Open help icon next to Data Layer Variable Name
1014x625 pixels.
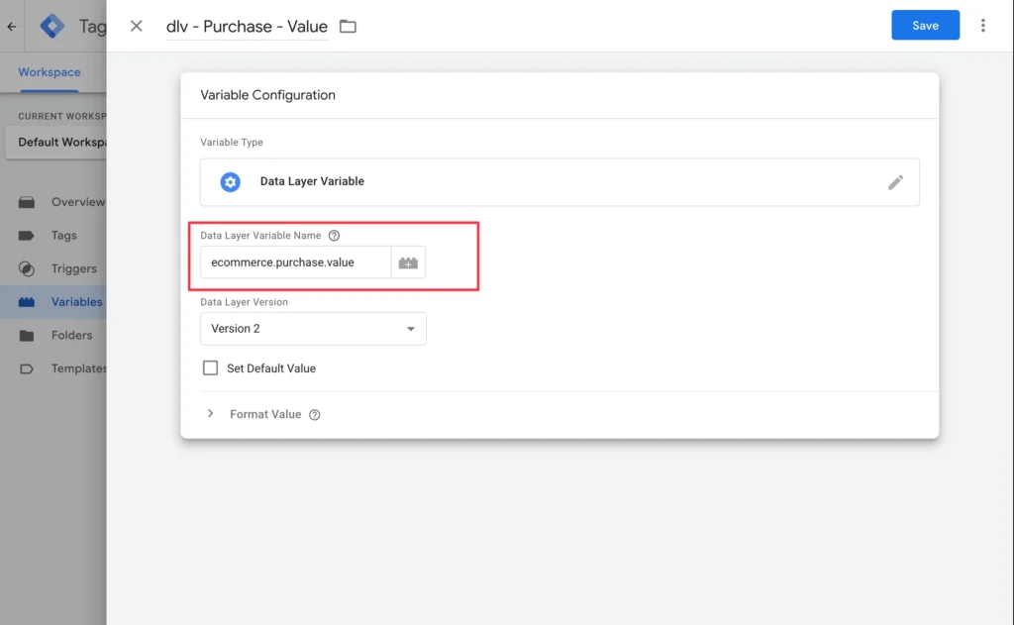pyautogui.click(x=334, y=236)
